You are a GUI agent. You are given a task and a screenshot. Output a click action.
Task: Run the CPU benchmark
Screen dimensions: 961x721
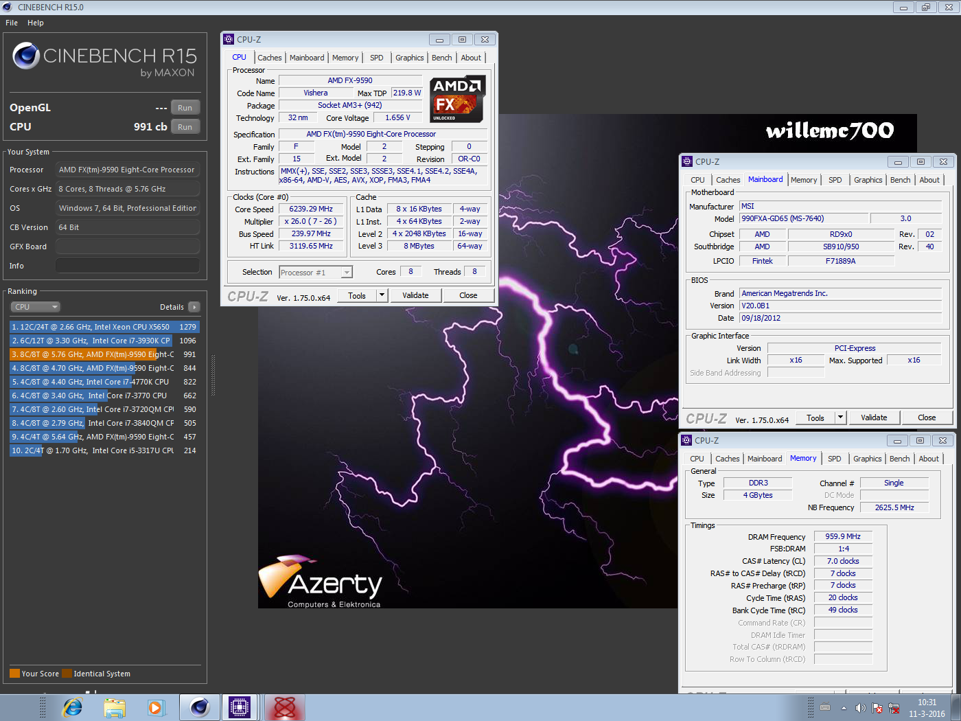(185, 127)
